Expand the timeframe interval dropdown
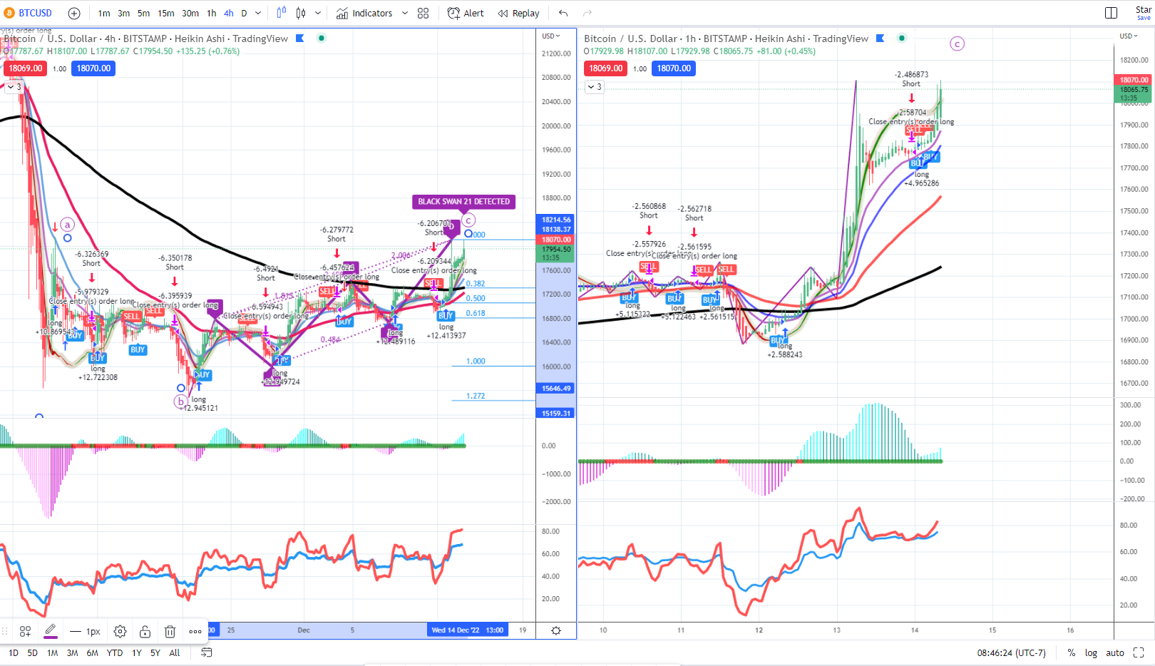The image size is (1155, 666). tap(258, 13)
